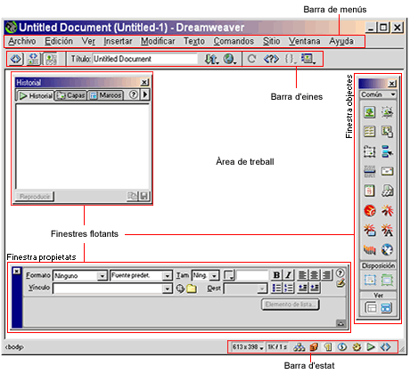Open the Modificar menu
Screen dimensions: 410x374
tap(158, 41)
